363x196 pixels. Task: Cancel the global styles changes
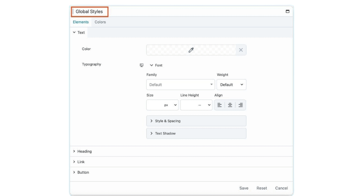click(x=281, y=188)
